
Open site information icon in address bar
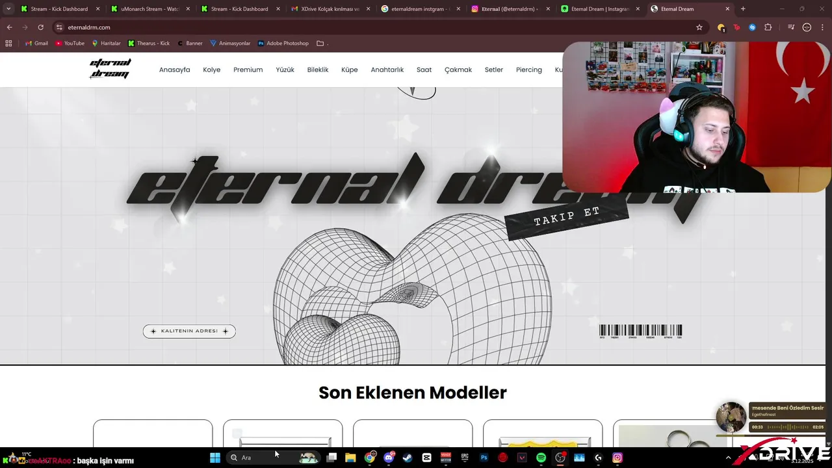click(x=59, y=27)
